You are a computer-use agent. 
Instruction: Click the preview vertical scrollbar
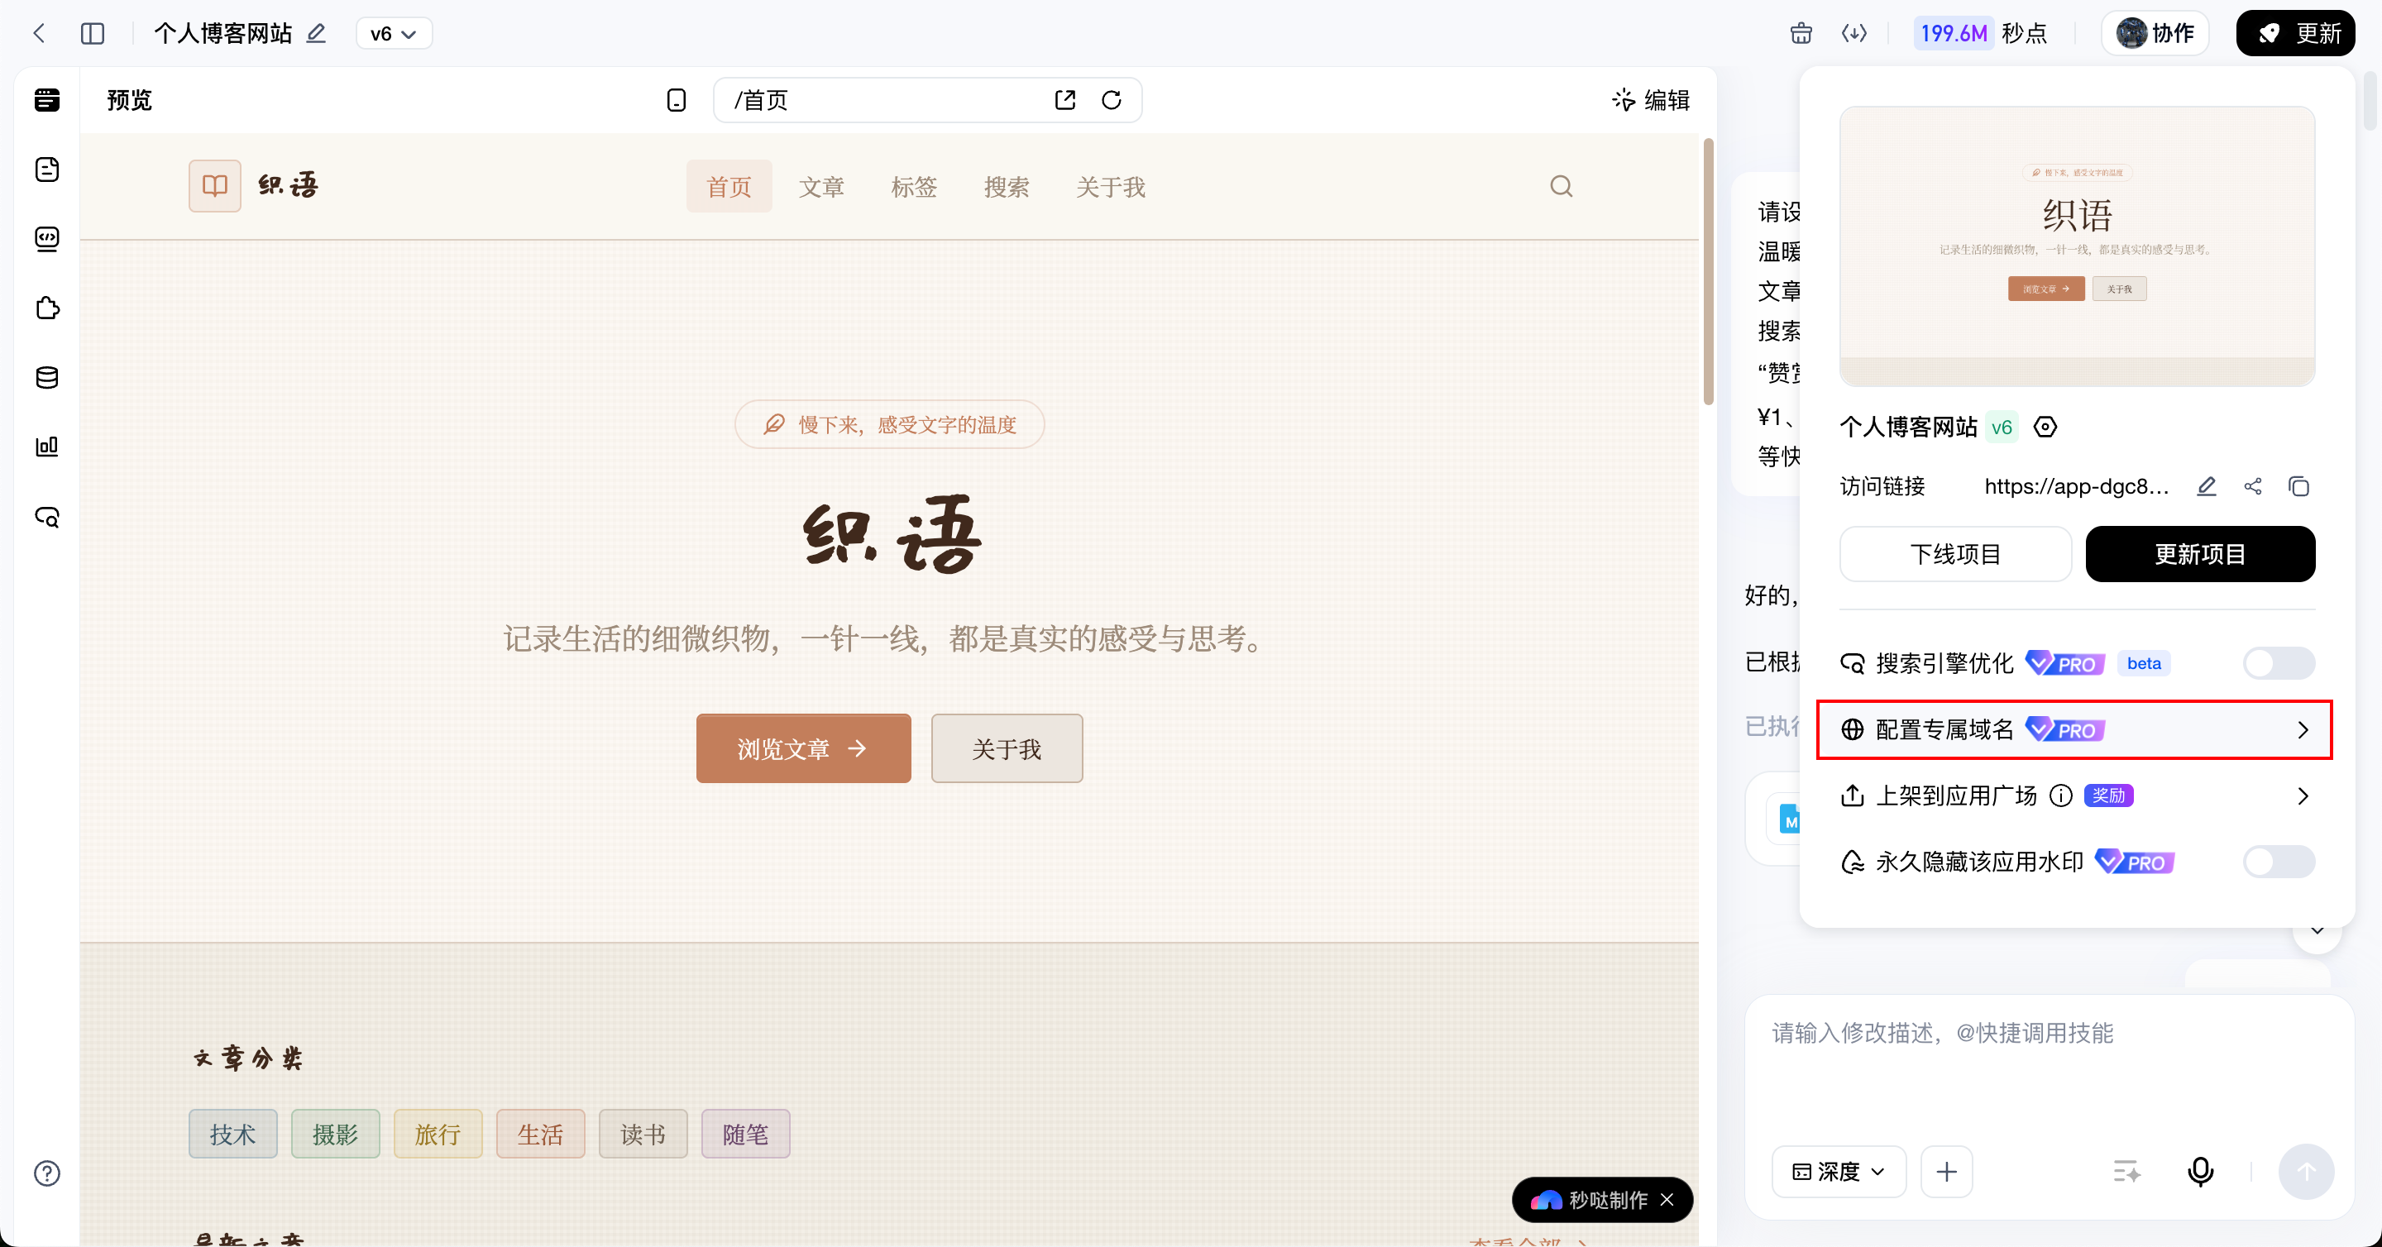coord(1708,271)
